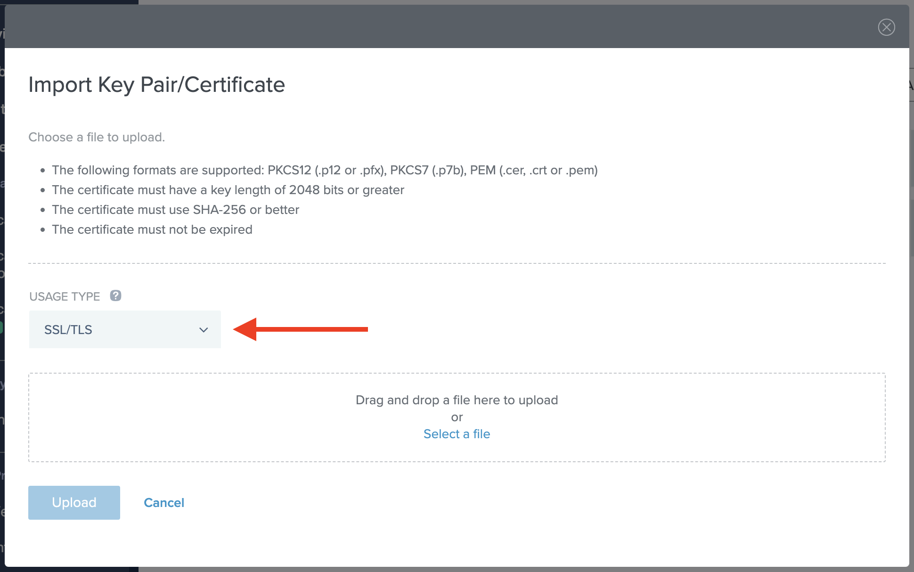Click the word 'or' in the drop zone

pyautogui.click(x=457, y=417)
